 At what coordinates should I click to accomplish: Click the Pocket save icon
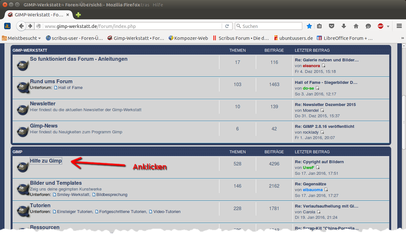[331, 26]
